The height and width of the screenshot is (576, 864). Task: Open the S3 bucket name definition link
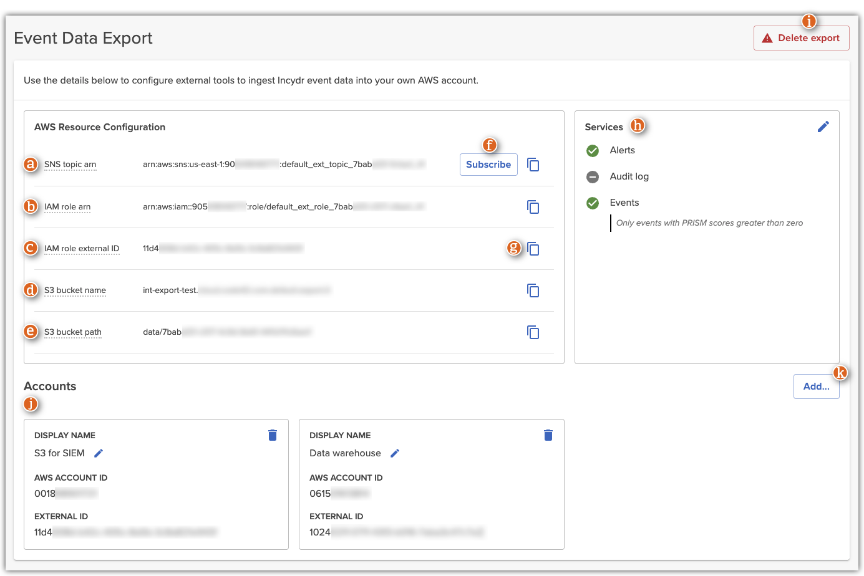click(75, 290)
